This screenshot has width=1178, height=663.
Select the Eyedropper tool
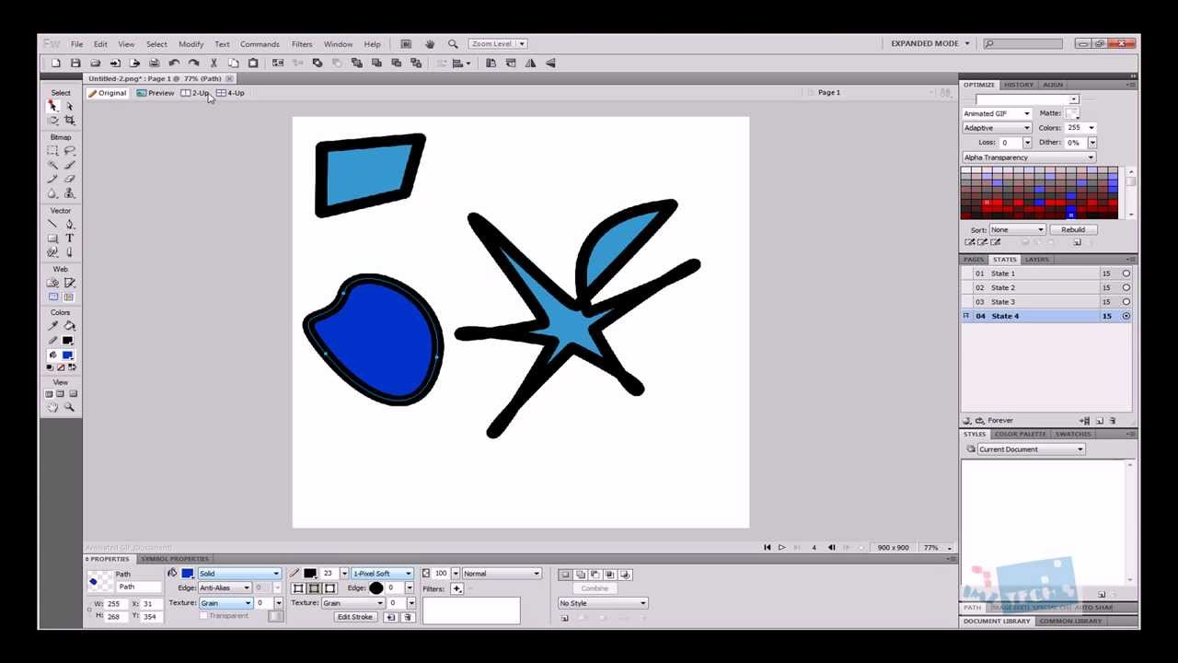[x=52, y=326]
